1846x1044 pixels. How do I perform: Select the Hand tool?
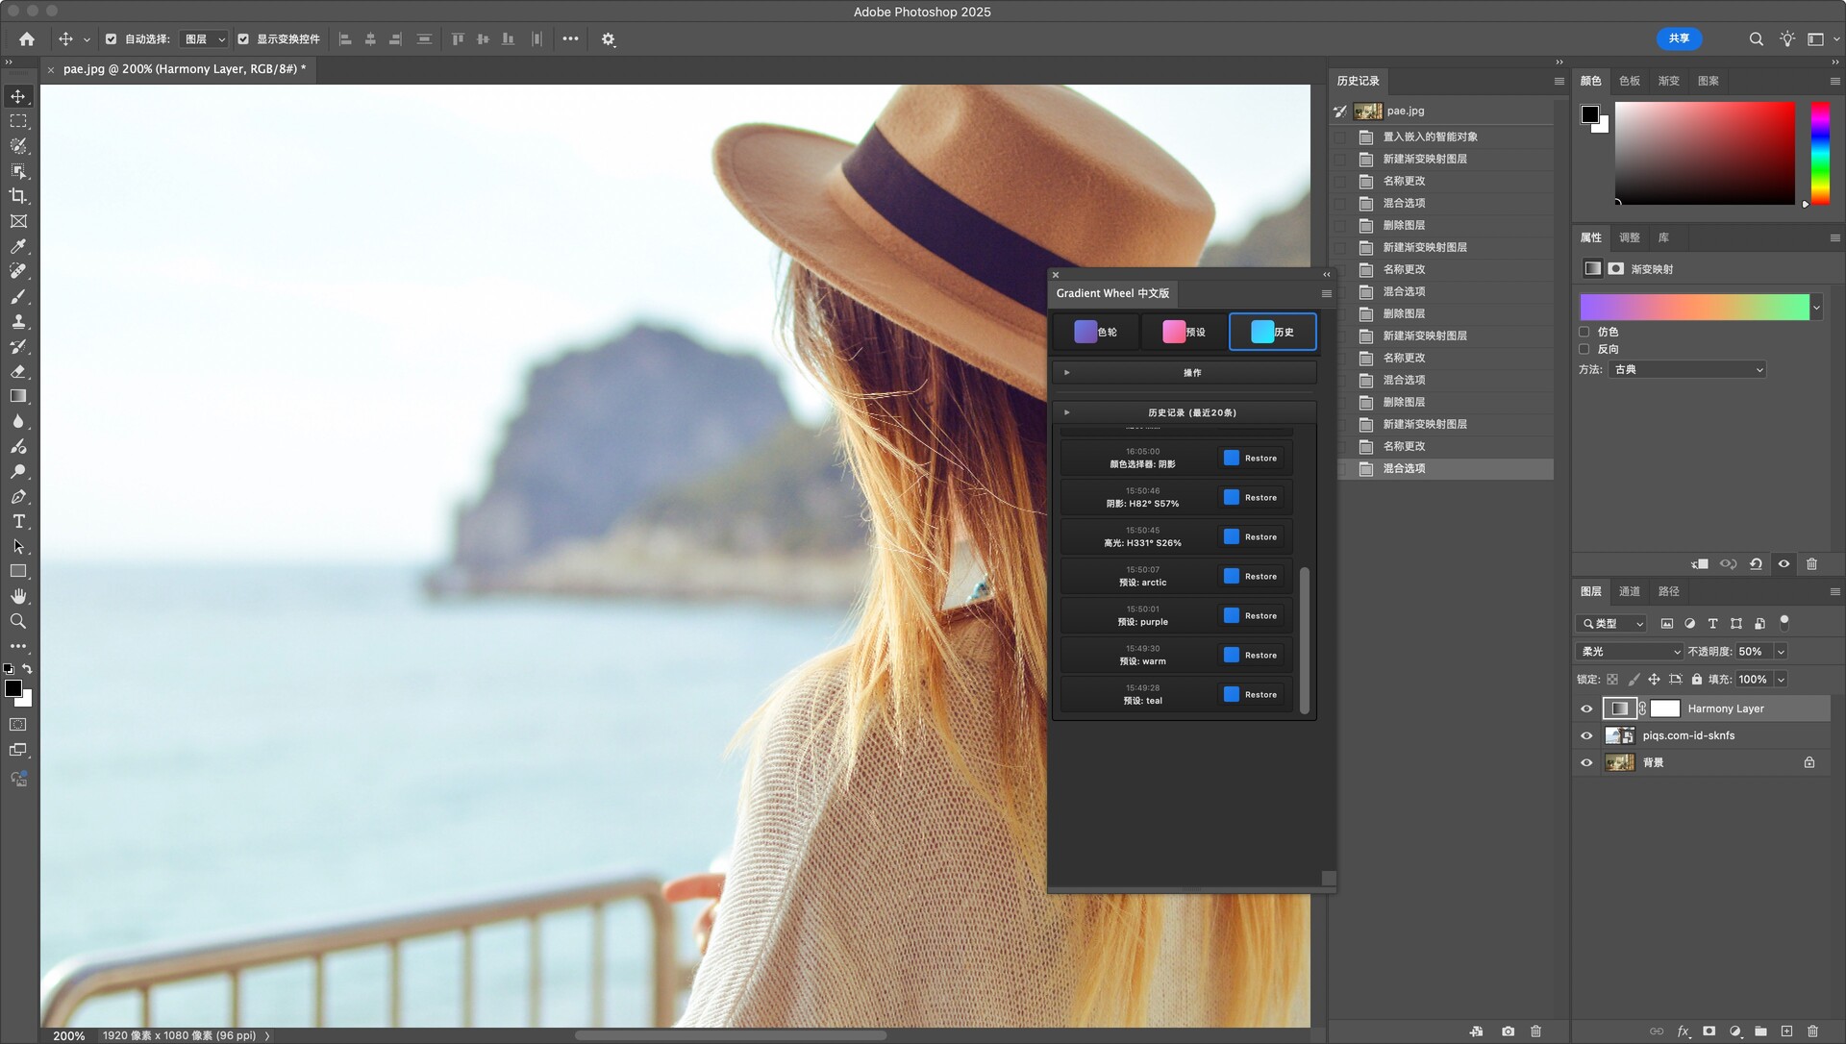(18, 596)
